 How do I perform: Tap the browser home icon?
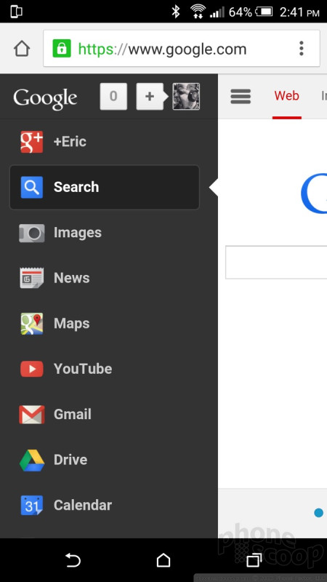coord(22,49)
